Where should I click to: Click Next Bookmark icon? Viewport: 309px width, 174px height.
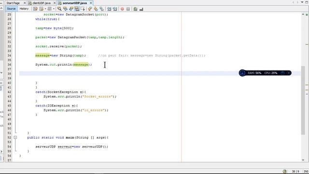click(96, 9)
